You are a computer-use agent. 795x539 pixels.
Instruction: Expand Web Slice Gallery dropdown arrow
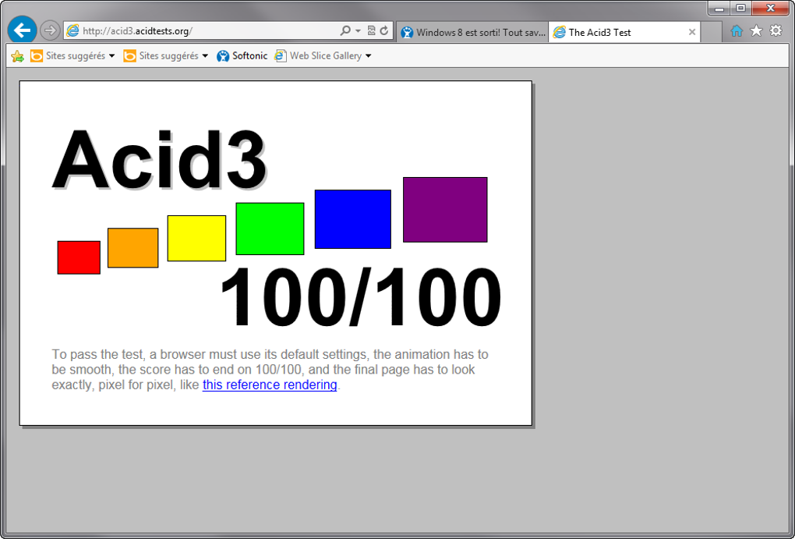pos(369,56)
